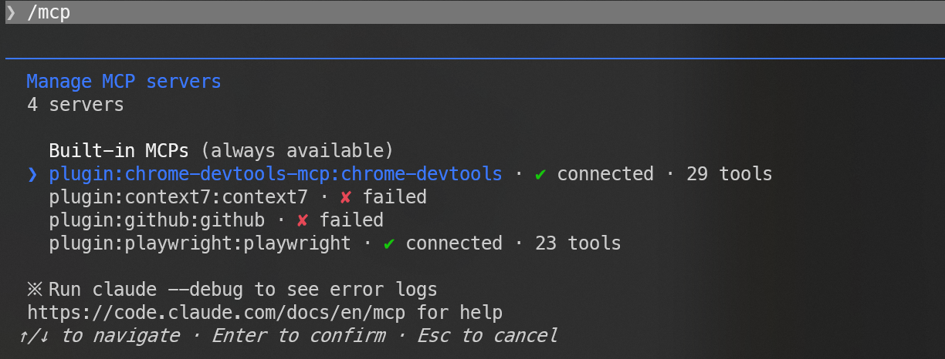The height and width of the screenshot is (359, 945).
Task: Click the red X beside context7
Action: (346, 197)
